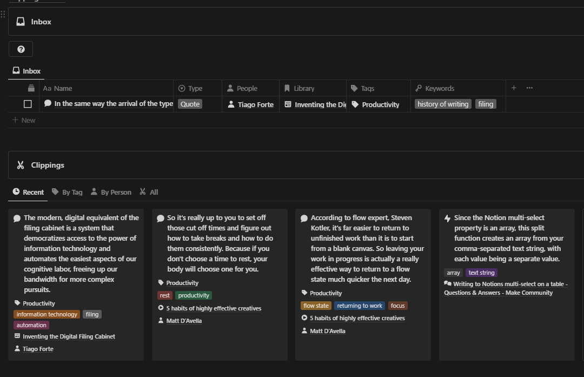Click the database icon next to Inventing the Digital Filing Cabinet
The width and height of the screenshot is (584, 377).
click(17, 336)
